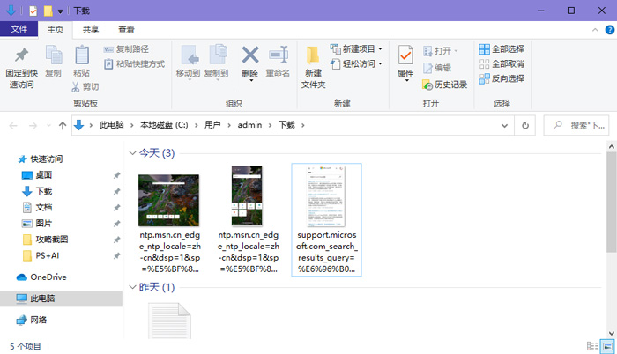Click Copy path (复制路径)

tap(126, 49)
